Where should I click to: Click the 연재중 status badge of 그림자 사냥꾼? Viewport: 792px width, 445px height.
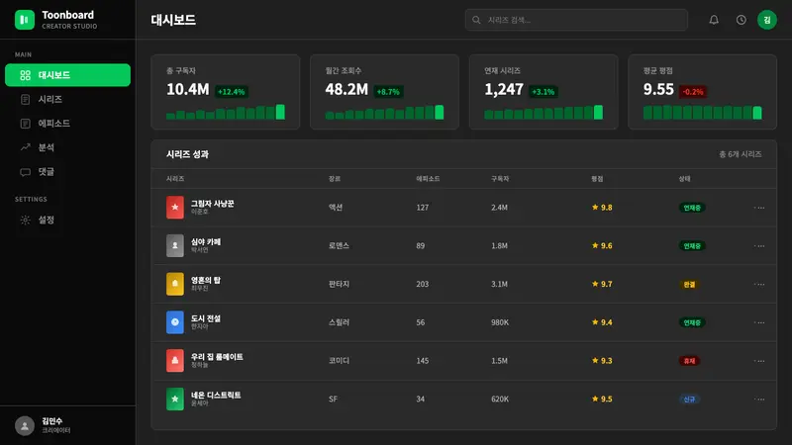(x=692, y=208)
